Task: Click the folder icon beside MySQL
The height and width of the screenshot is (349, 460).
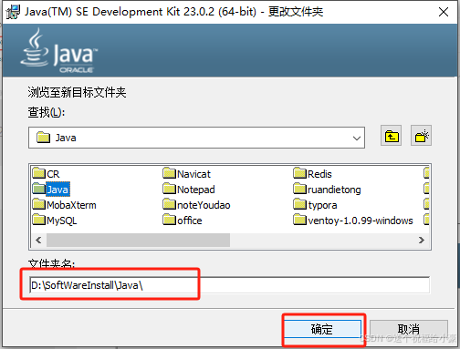Action: pos(38,220)
